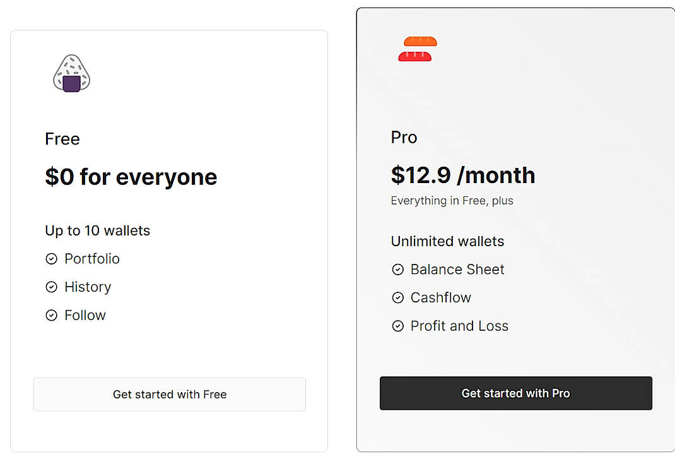Click the checkmark icon beside Cashflow
The width and height of the screenshot is (675, 459).
click(397, 297)
